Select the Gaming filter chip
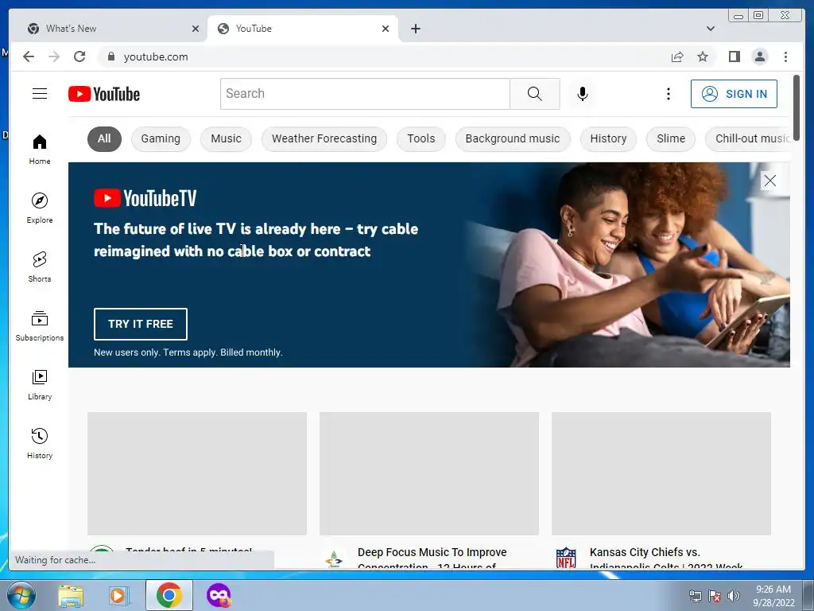The image size is (814, 611). 161,138
